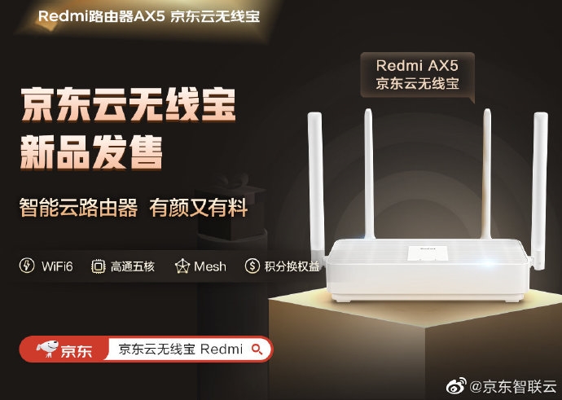The image size is (562, 400).
Task: Click the faded gift box graphic
Action: (x=232, y=207)
